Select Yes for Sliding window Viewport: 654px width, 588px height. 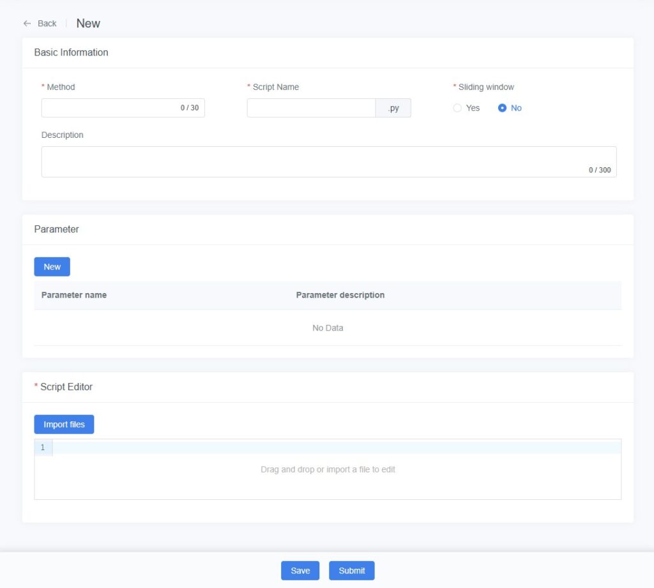coord(457,108)
